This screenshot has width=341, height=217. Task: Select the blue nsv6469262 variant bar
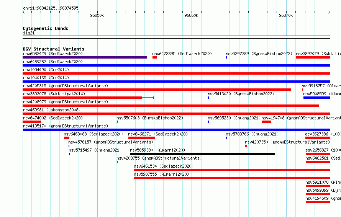(x=176, y=65)
